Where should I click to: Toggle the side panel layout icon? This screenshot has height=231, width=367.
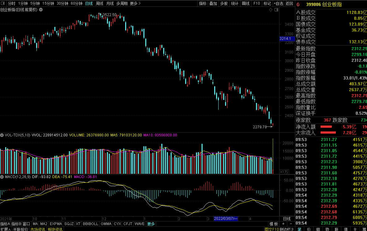click(276, 10)
